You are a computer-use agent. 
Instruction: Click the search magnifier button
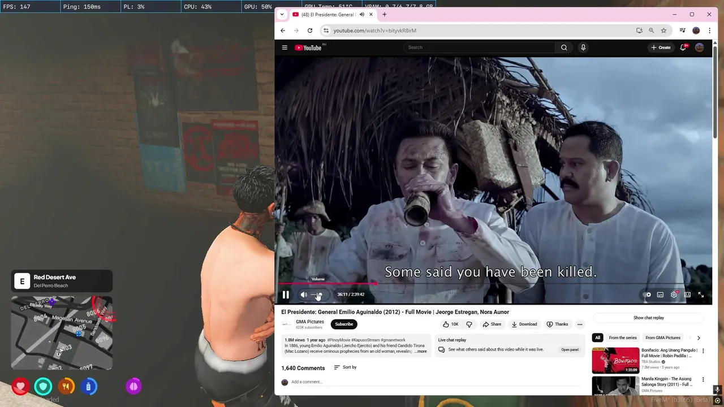564,47
